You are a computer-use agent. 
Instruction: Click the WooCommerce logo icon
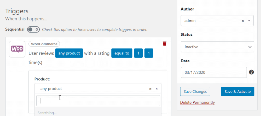[x=17, y=49]
